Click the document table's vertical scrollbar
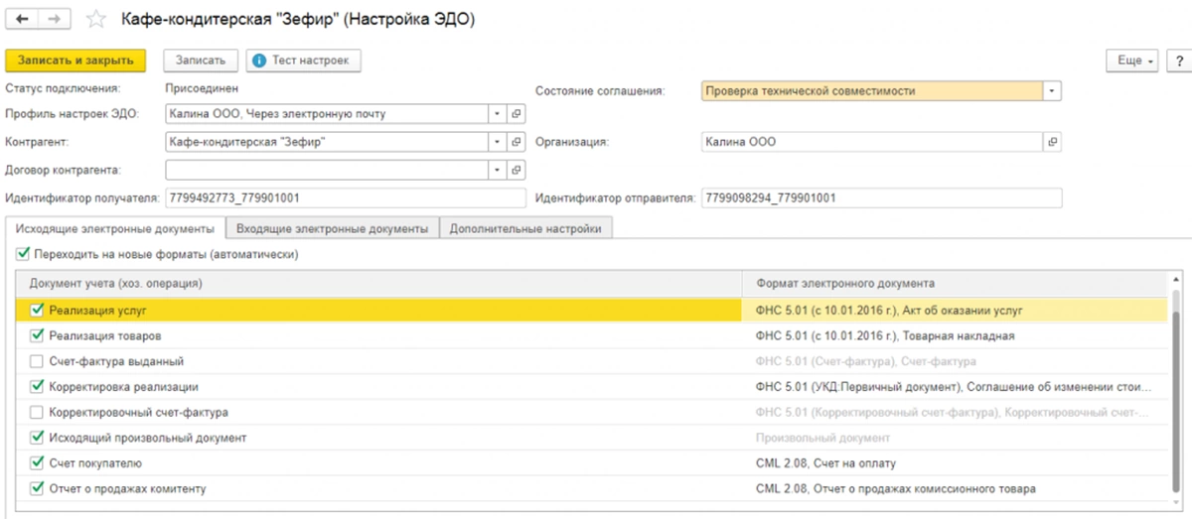The height and width of the screenshot is (519, 1192). 1177,397
